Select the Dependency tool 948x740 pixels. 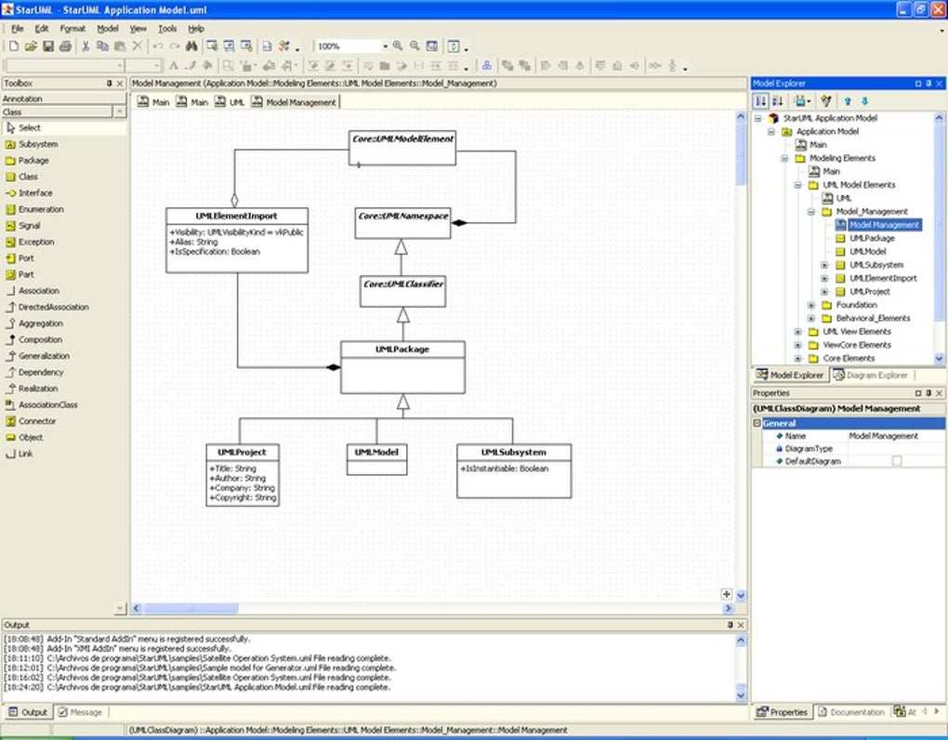tap(40, 372)
